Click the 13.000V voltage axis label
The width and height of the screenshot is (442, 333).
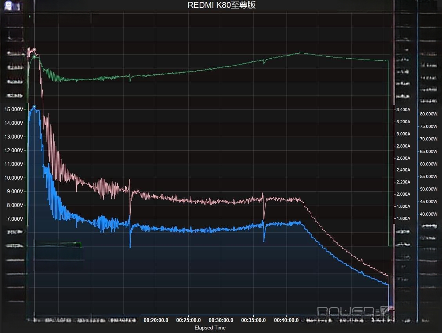[x=14, y=137]
